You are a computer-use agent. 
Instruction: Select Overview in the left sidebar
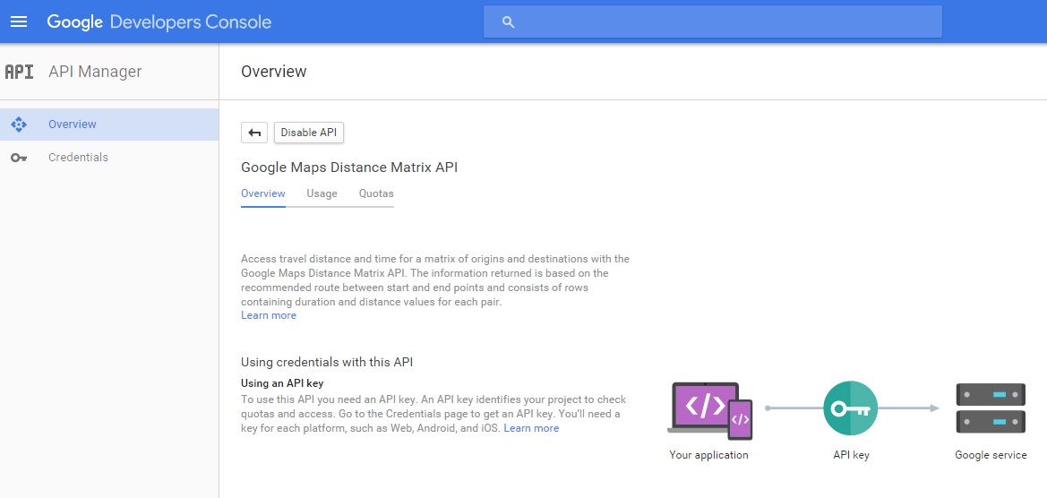[x=109, y=124]
